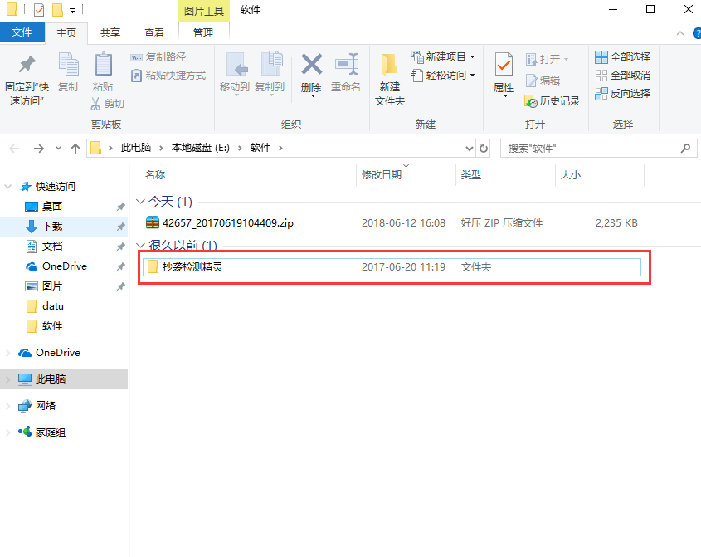The width and height of the screenshot is (701, 557).
Task: Open Properties with the checkmark icon
Action: tap(504, 65)
